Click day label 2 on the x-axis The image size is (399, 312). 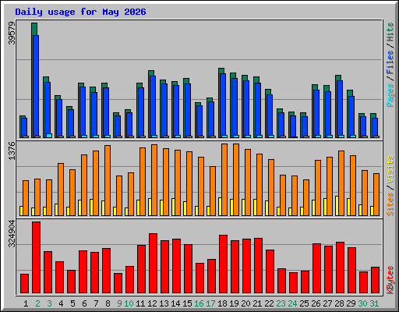(37, 303)
